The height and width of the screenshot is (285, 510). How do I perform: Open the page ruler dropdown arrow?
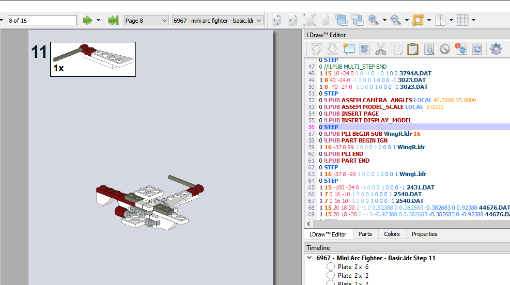click(x=429, y=20)
